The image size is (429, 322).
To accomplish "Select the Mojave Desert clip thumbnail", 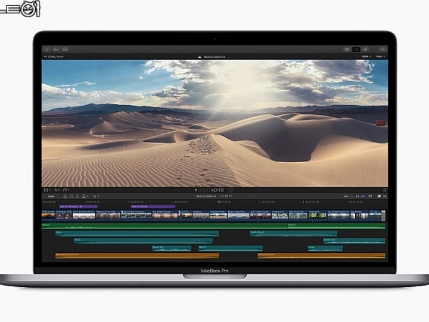I will 219,215.
